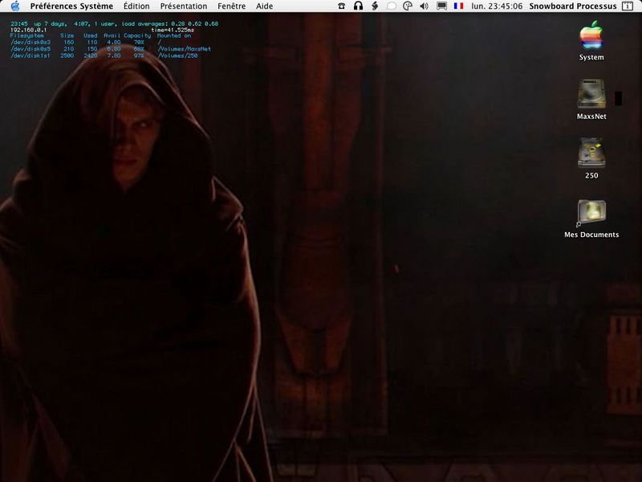Open the Aide menu
The width and height of the screenshot is (642, 482).
265,6
